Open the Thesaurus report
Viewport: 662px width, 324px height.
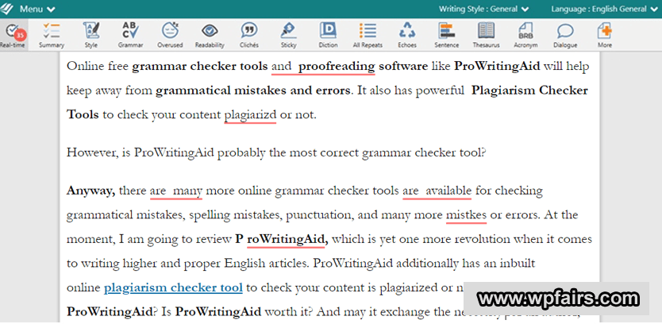[486, 35]
